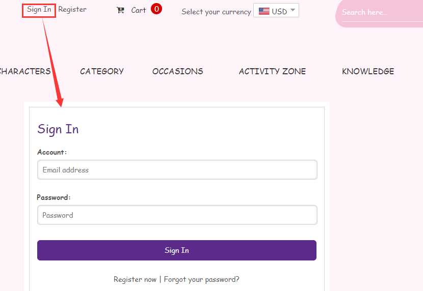Select the OCCASIONS menu item

pos(177,71)
